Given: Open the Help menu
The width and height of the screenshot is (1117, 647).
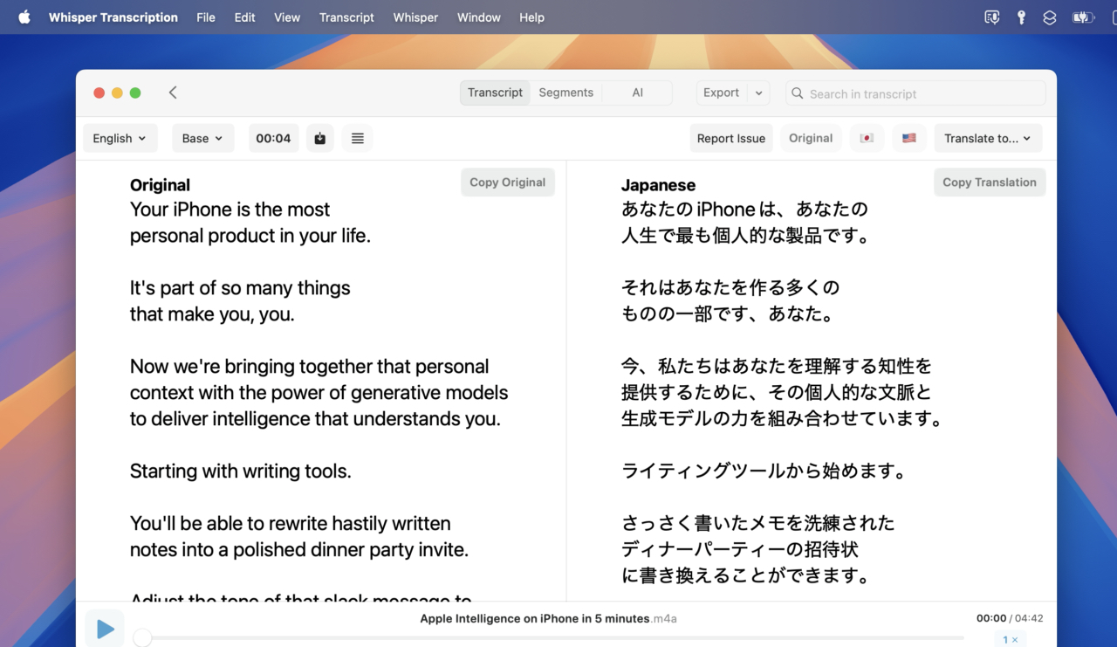Looking at the screenshot, I should (531, 17).
